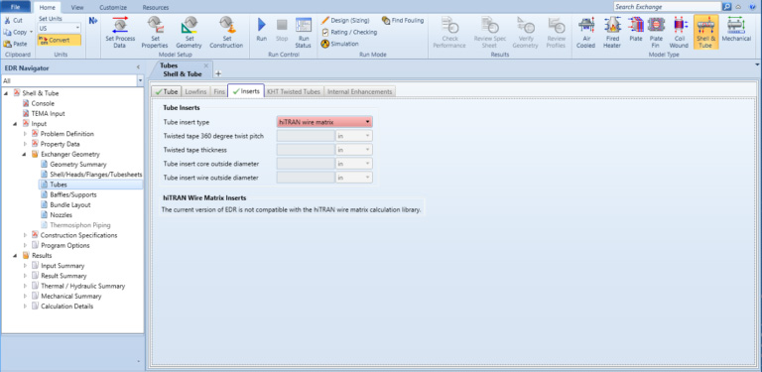Switch run mode to Simulation
Image resolution: width=762 pixels, height=372 pixels.
339,44
